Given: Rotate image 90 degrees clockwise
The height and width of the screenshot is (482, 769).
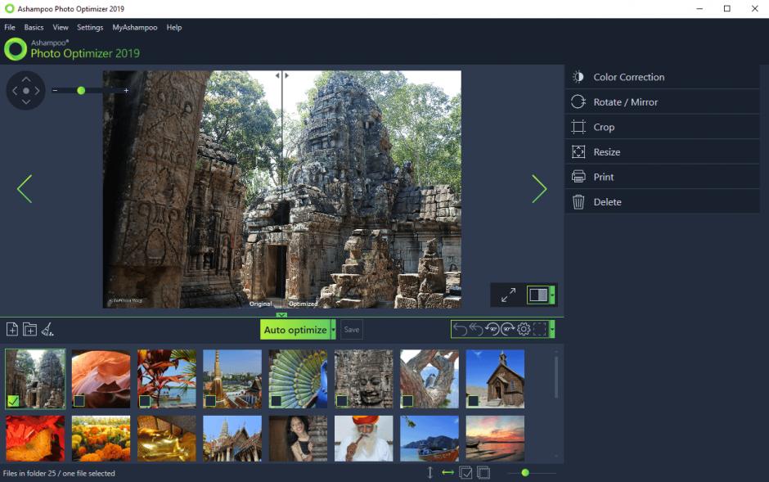Looking at the screenshot, I should click(507, 329).
